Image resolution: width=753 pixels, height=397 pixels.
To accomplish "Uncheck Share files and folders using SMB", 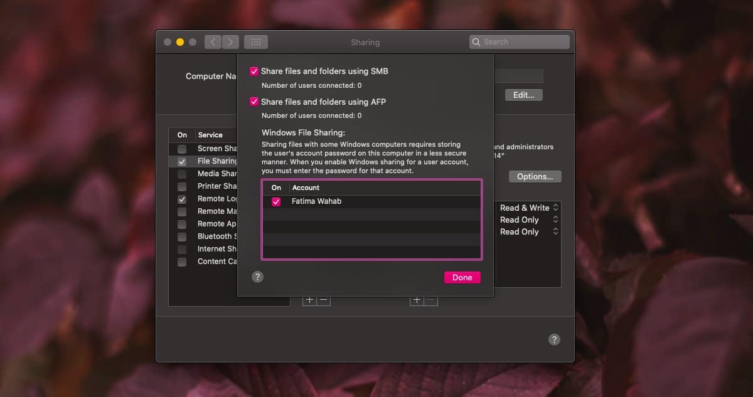I will 254,71.
